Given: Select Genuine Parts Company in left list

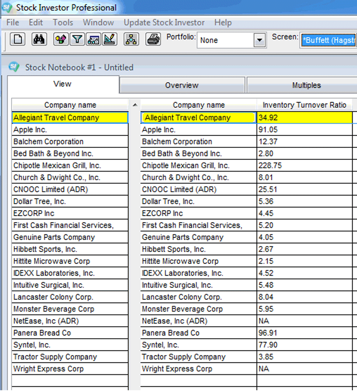Looking at the screenshot, I should click(x=70, y=237).
